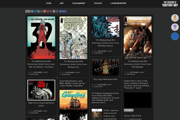Open the Night of the Living Dead thumbnail
The image size is (180, 120).
pyautogui.click(x=41, y=90)
